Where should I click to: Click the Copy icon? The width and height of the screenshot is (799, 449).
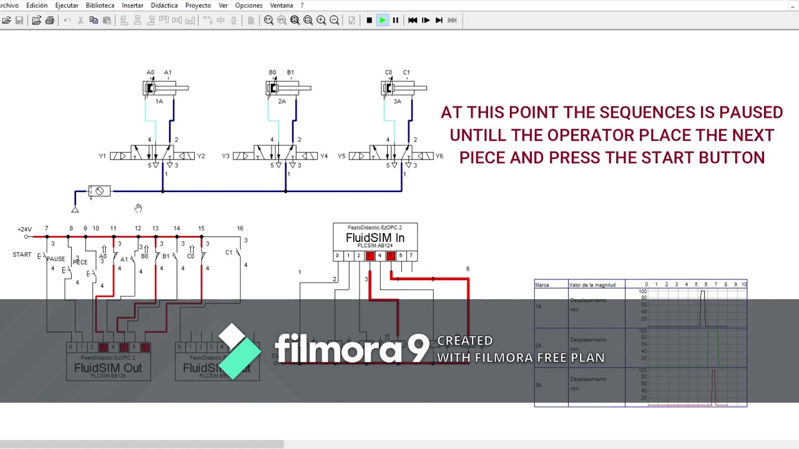tap(94, 21)
